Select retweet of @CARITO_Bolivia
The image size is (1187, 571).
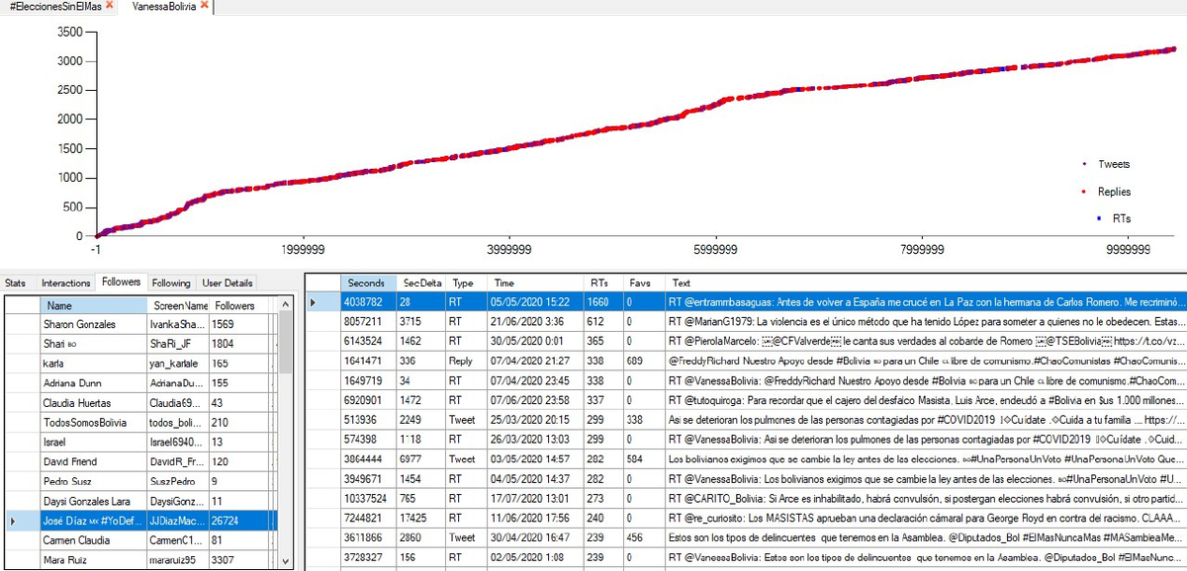(x=925, y=498)
